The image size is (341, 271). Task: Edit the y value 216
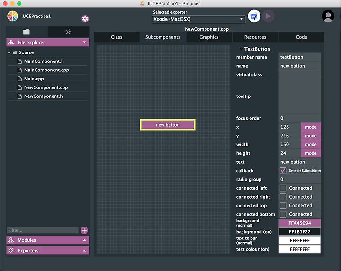290,136
